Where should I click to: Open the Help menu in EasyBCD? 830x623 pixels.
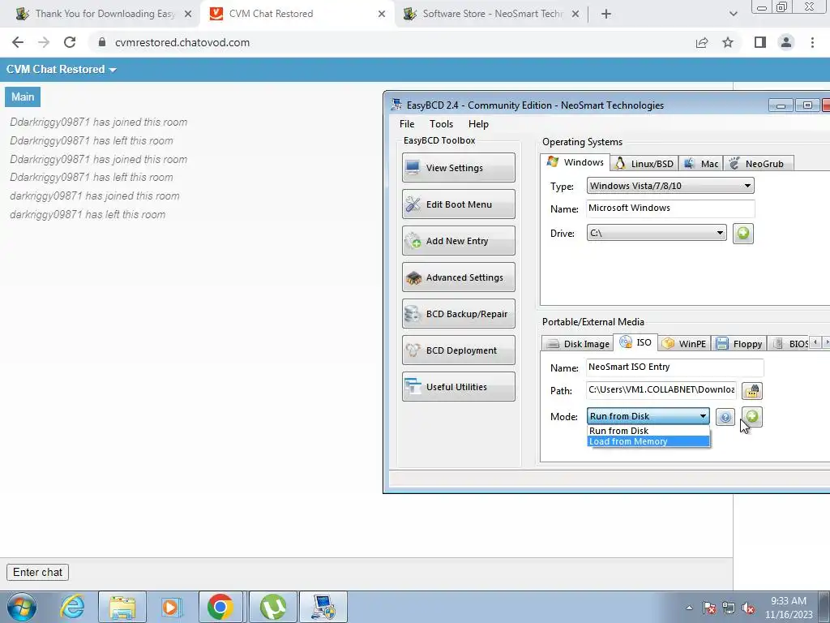(478, 124)
